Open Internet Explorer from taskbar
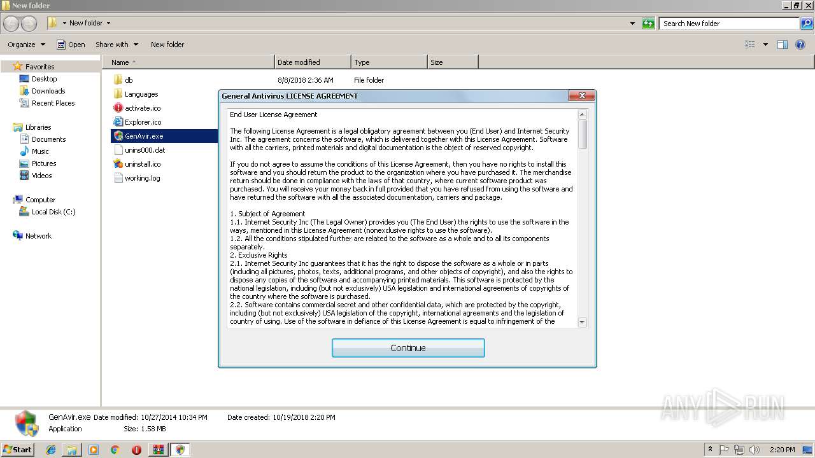This screenshot has height=458, width=815. coord(51,450)
